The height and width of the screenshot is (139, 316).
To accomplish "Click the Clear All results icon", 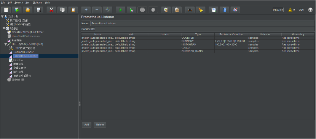I will click(177, 10).
